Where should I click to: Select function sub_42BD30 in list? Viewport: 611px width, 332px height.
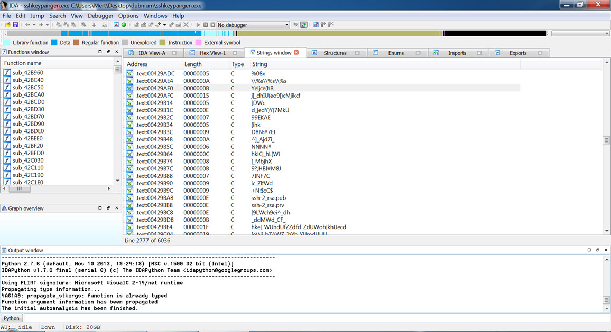coord(28,109)
